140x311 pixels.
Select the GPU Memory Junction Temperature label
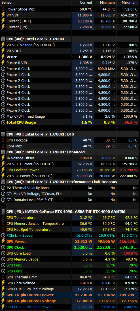coord(35,223)
